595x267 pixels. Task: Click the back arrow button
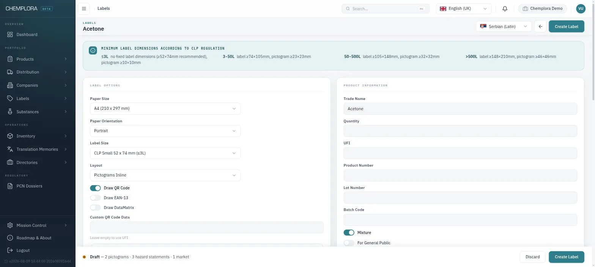540,27
